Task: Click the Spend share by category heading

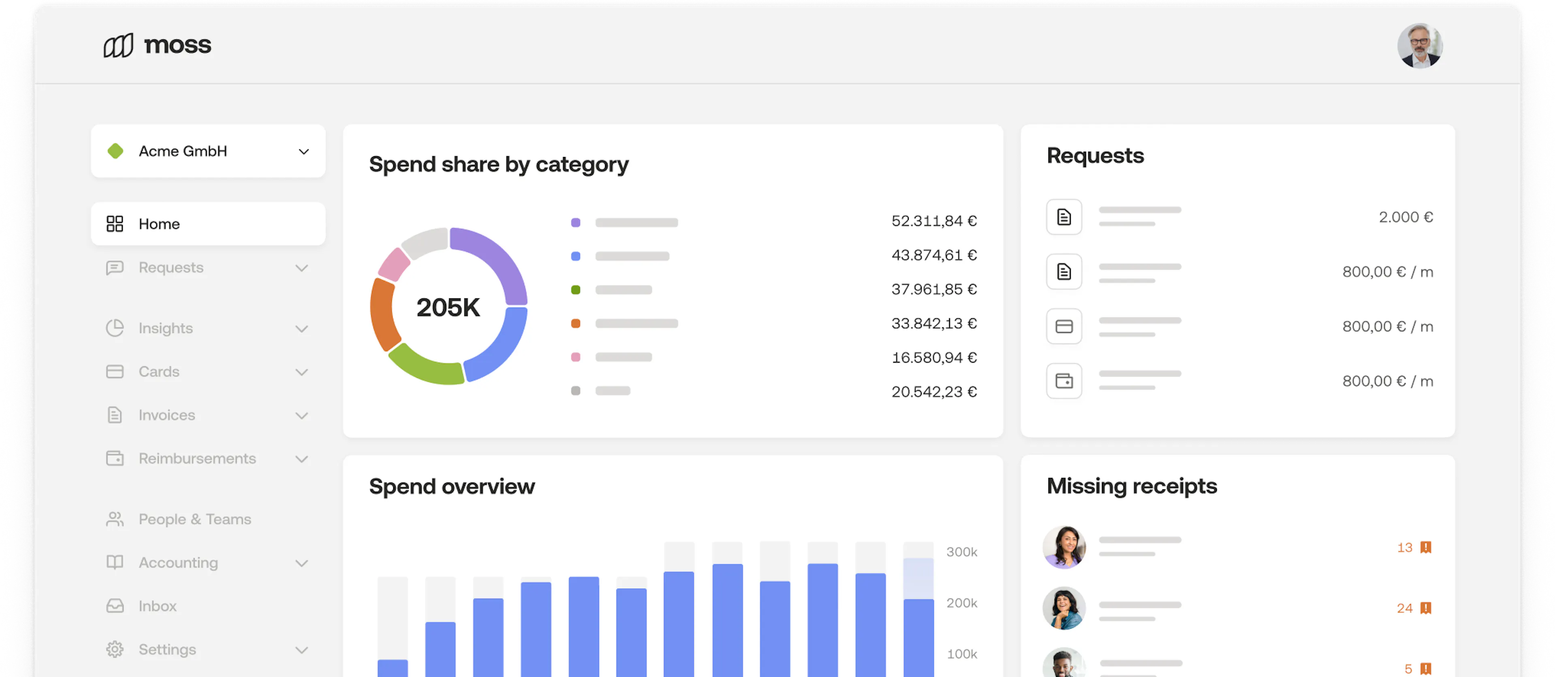Action: 498,165
